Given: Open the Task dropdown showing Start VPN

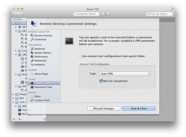Looking at the screenshot, I should pos(125,74).
